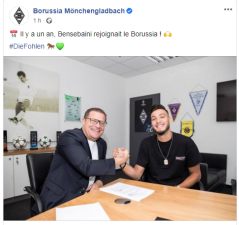Click the contract papers on the table
Image resolution: width=239 pixels, height=225 pixels.
pyautogui.click(x=127, y=191)
